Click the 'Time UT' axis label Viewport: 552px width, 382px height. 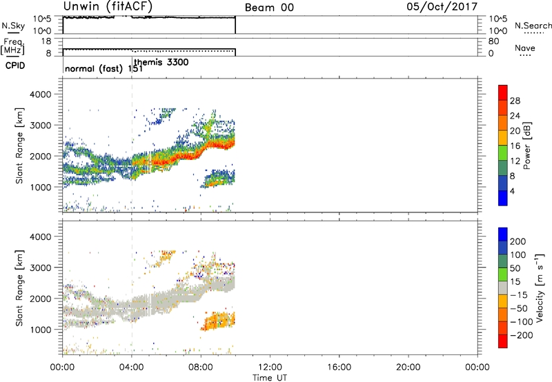(x=270, y=378)
